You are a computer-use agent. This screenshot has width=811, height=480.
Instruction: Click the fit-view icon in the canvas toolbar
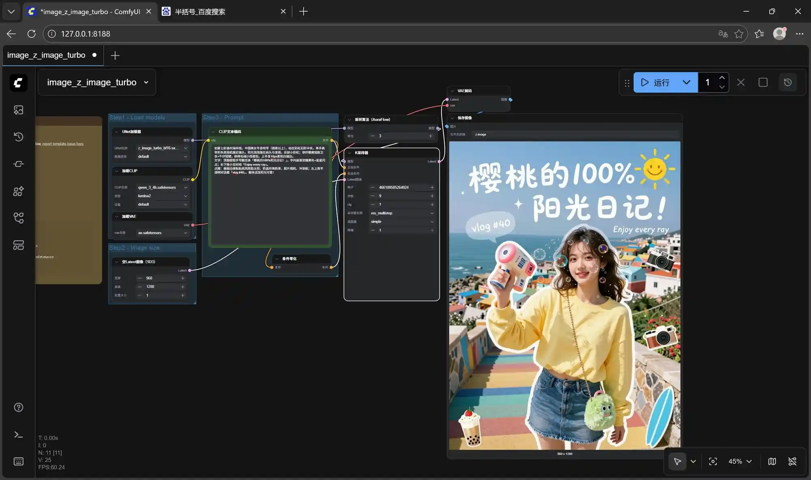click(713, 461)
